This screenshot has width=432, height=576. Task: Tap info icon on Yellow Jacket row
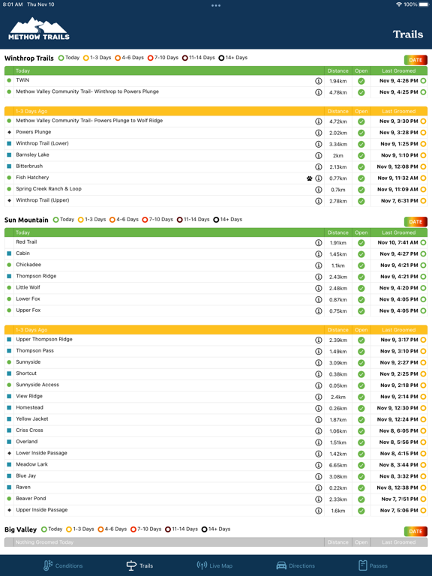coord(319,420)
